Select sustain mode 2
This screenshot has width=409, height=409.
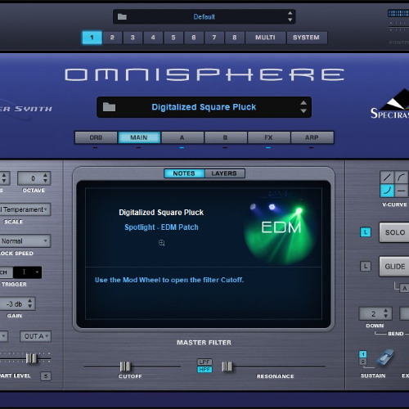click(363, 362)
